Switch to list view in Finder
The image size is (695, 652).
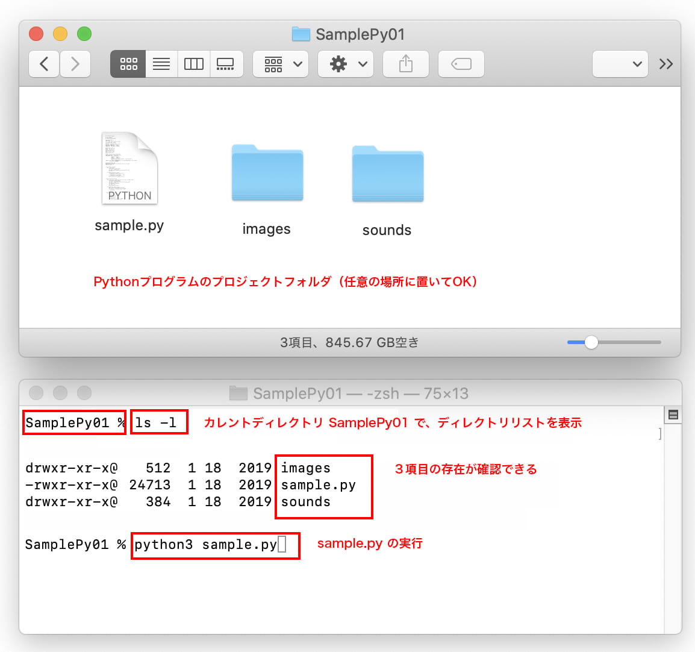click(x=161, y=64)
